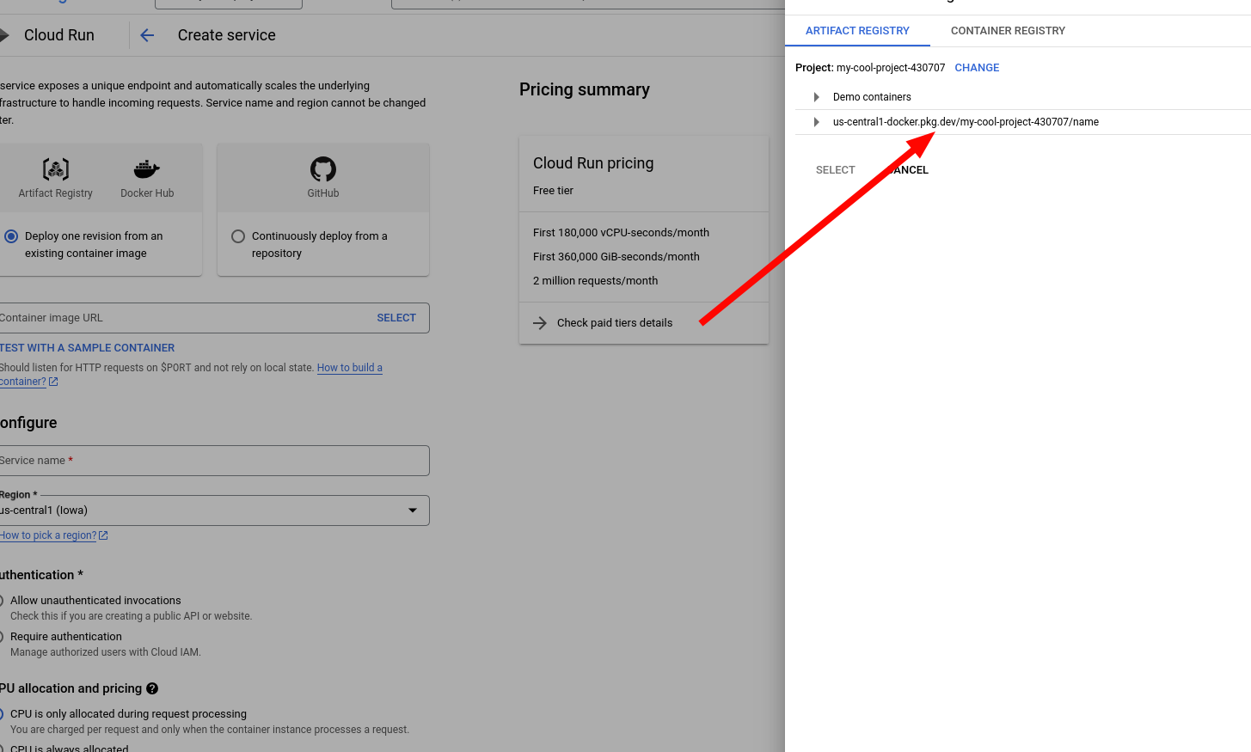Click 2 million requests/month text
The image size is (1251, 752).
[595, 281]
